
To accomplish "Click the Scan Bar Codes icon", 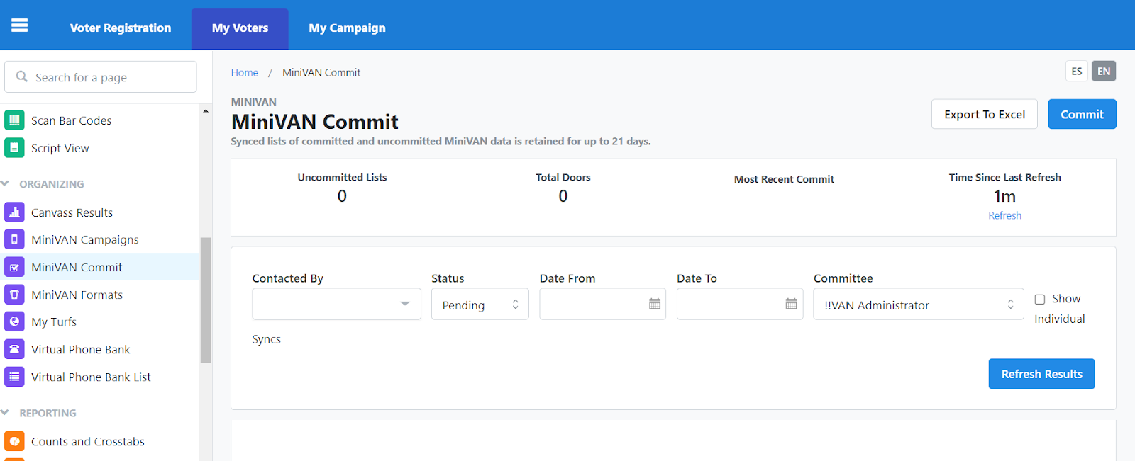I will point(14,120).
